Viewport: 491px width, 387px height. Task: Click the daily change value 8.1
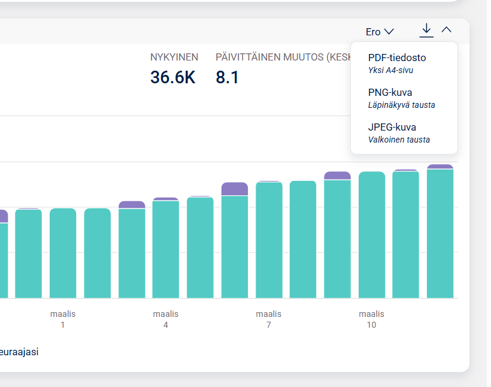click(x=227, y=77)
